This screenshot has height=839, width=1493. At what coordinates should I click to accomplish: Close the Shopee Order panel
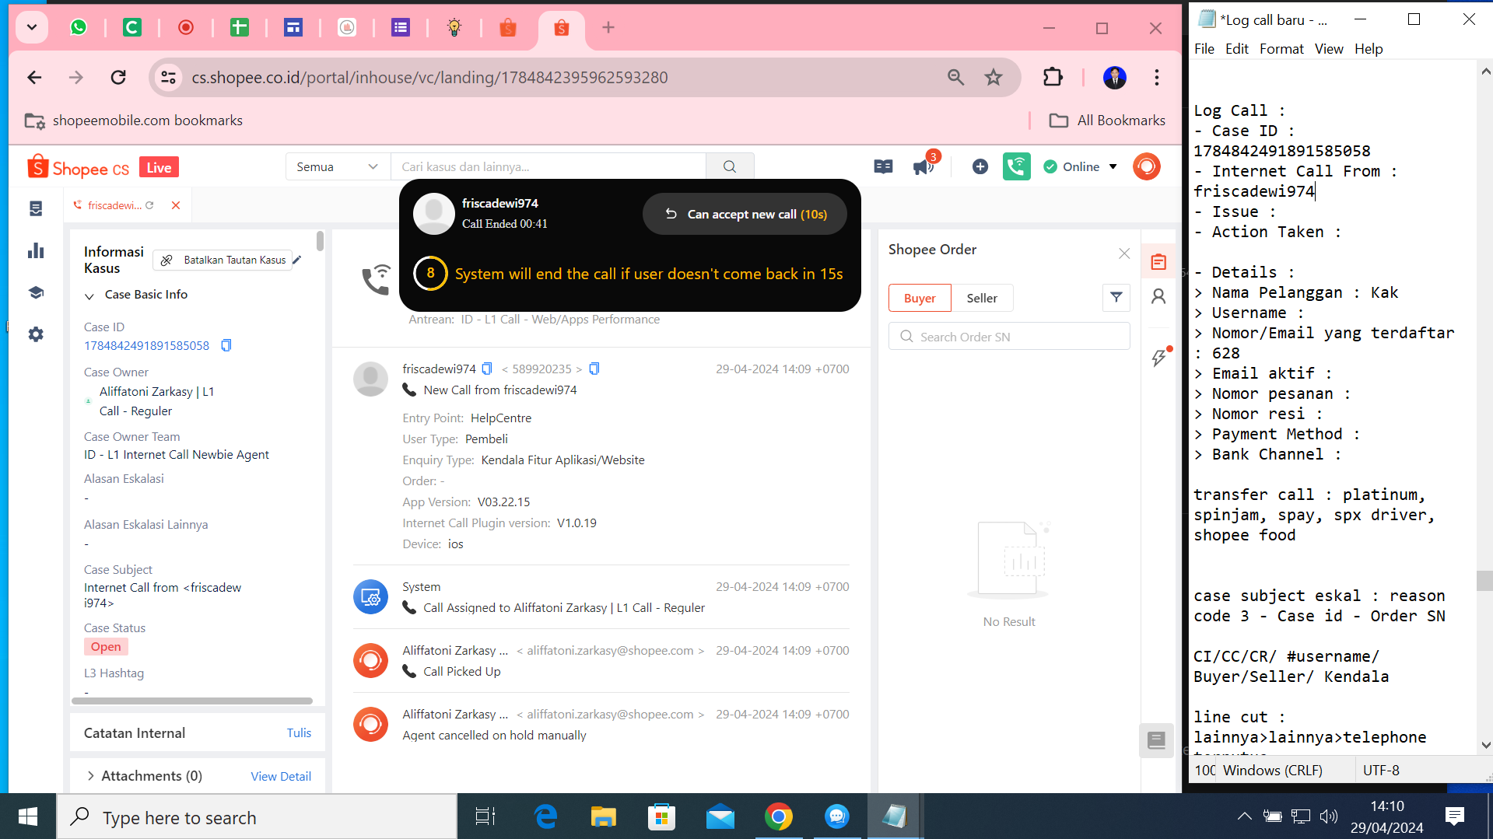(1124, 253)
